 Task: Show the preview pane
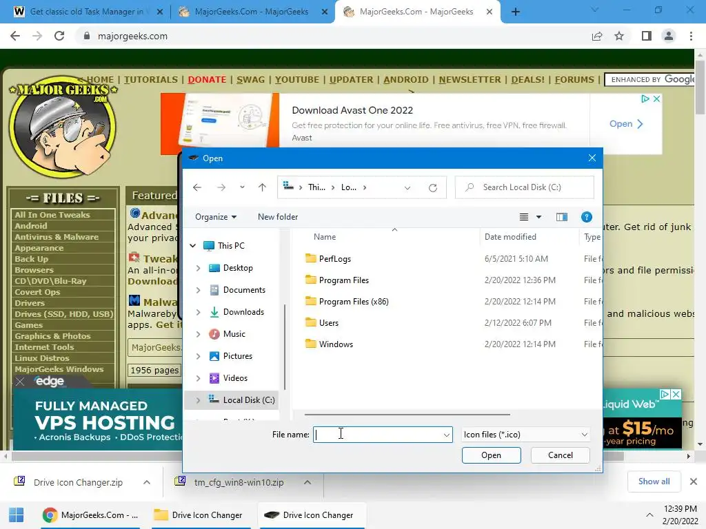[561, 217]
